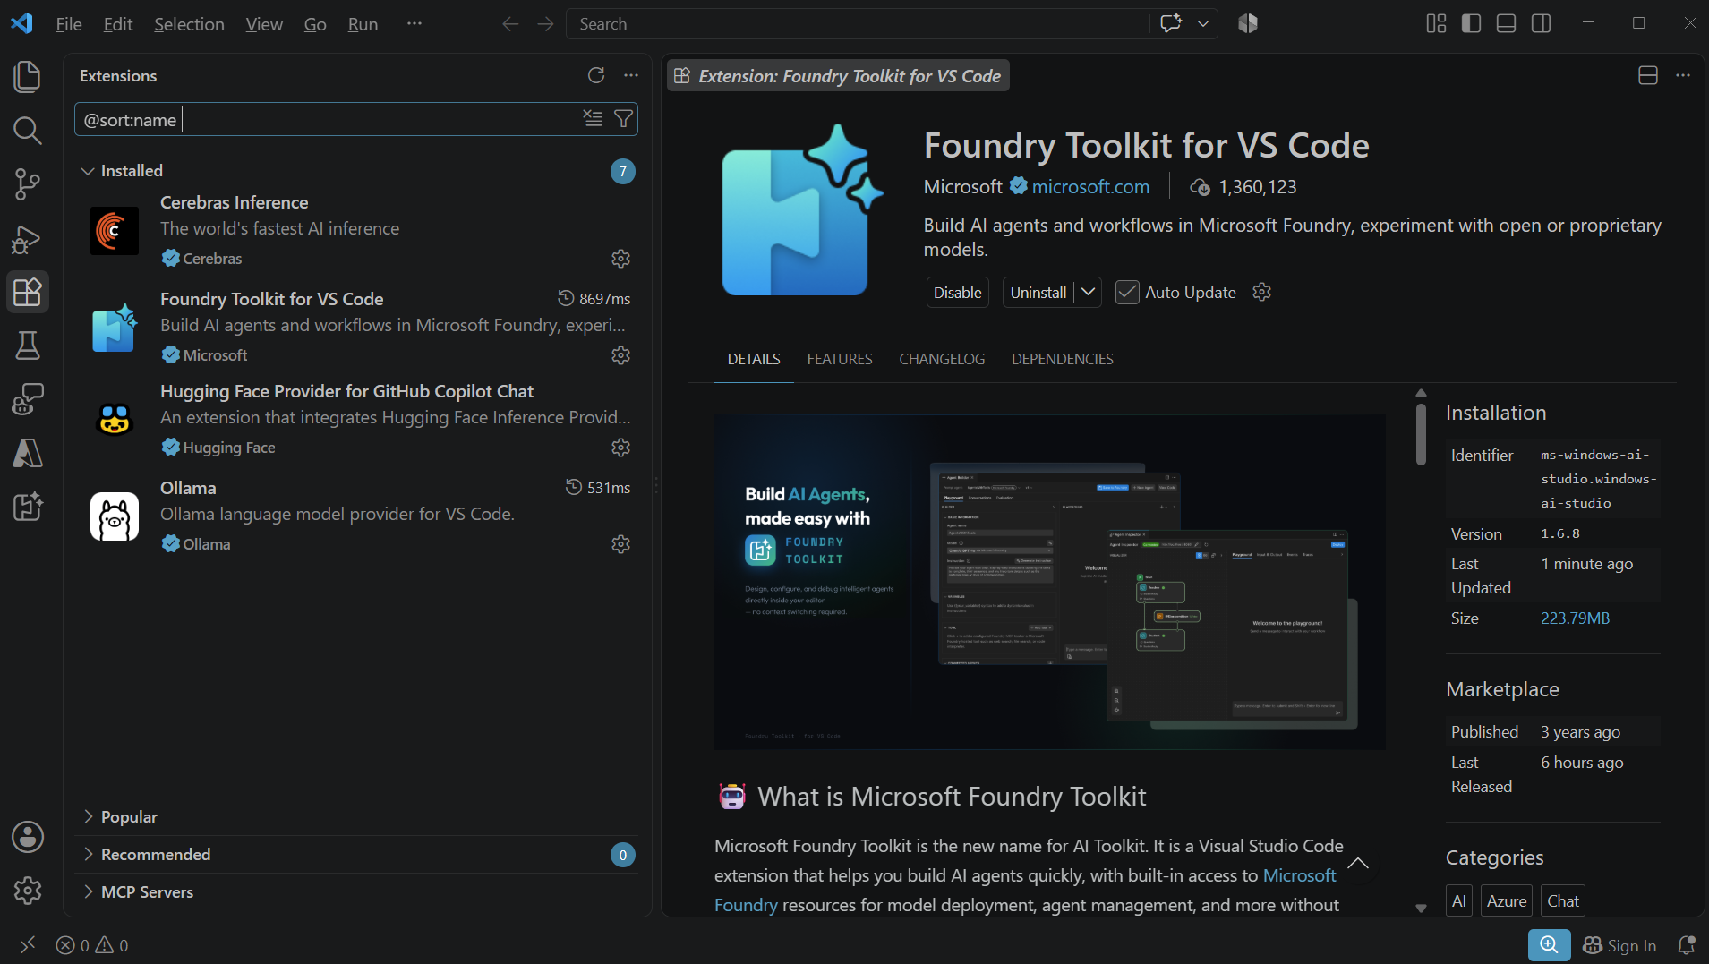The height and width of the screenshot is (964, 1709).
Task: Open the Explorer view in activity bar
Action: [28, 77]
